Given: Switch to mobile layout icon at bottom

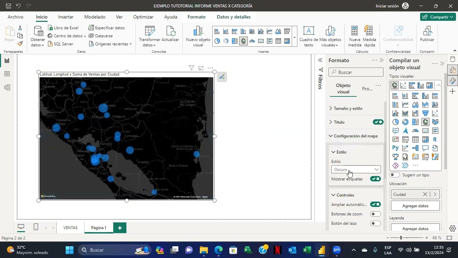Looking at the screenshot, I should [x=36, y=227].
